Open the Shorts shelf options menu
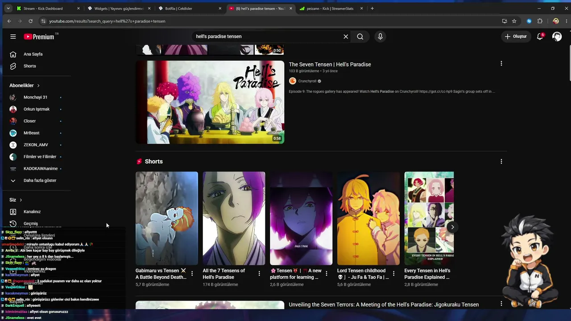 pyautogui.click(x=501, y=161)
